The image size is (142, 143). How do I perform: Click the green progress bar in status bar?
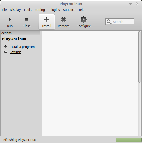129,140
